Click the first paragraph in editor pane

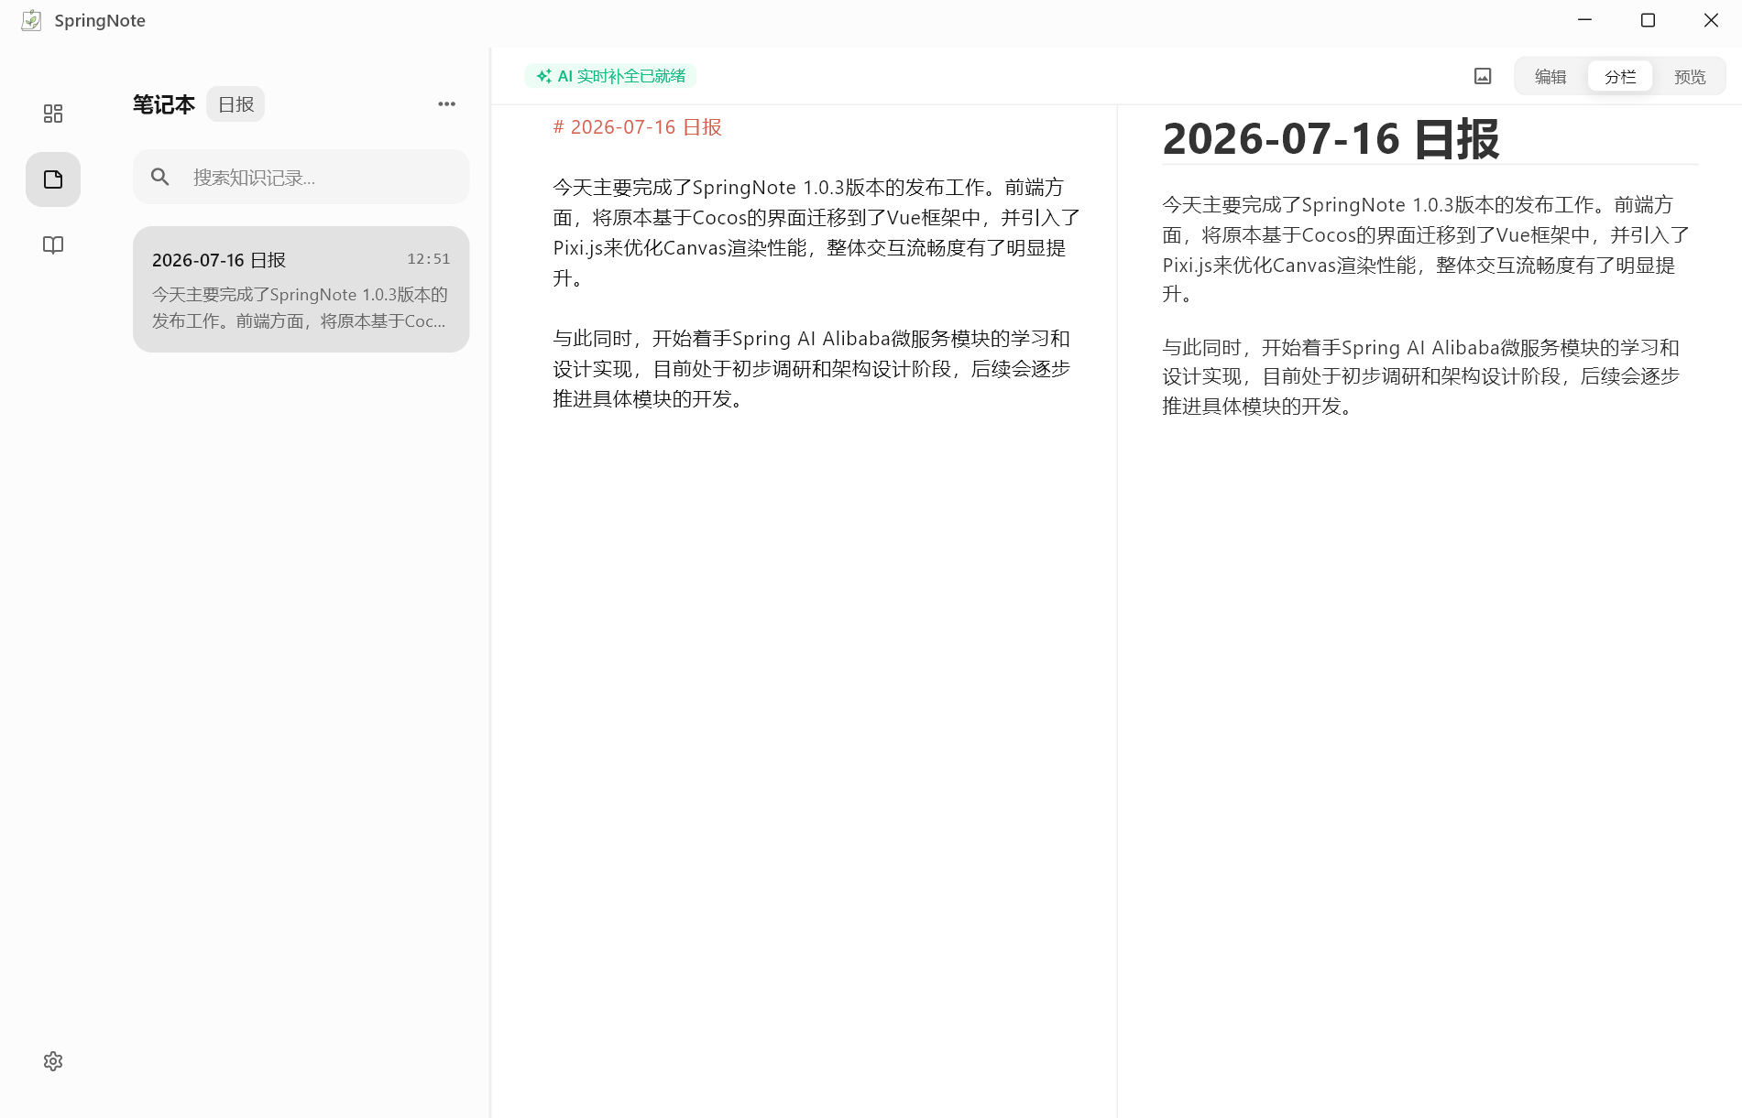[816, 233]
